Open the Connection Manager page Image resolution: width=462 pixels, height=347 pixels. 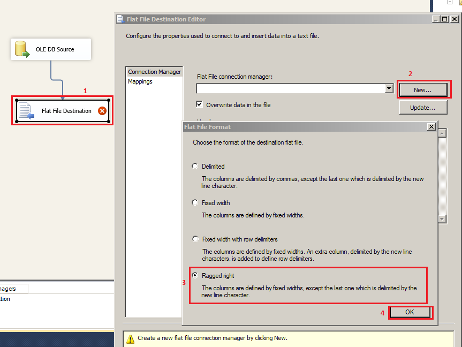click(154, 72)
